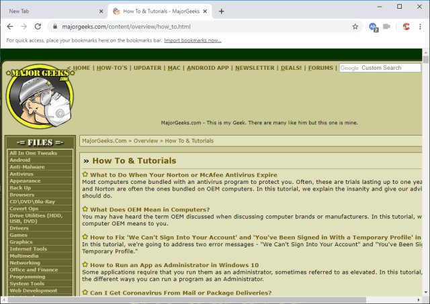
Task: Click the vertical scrollbar down arrow
Action: click(425, 292)
